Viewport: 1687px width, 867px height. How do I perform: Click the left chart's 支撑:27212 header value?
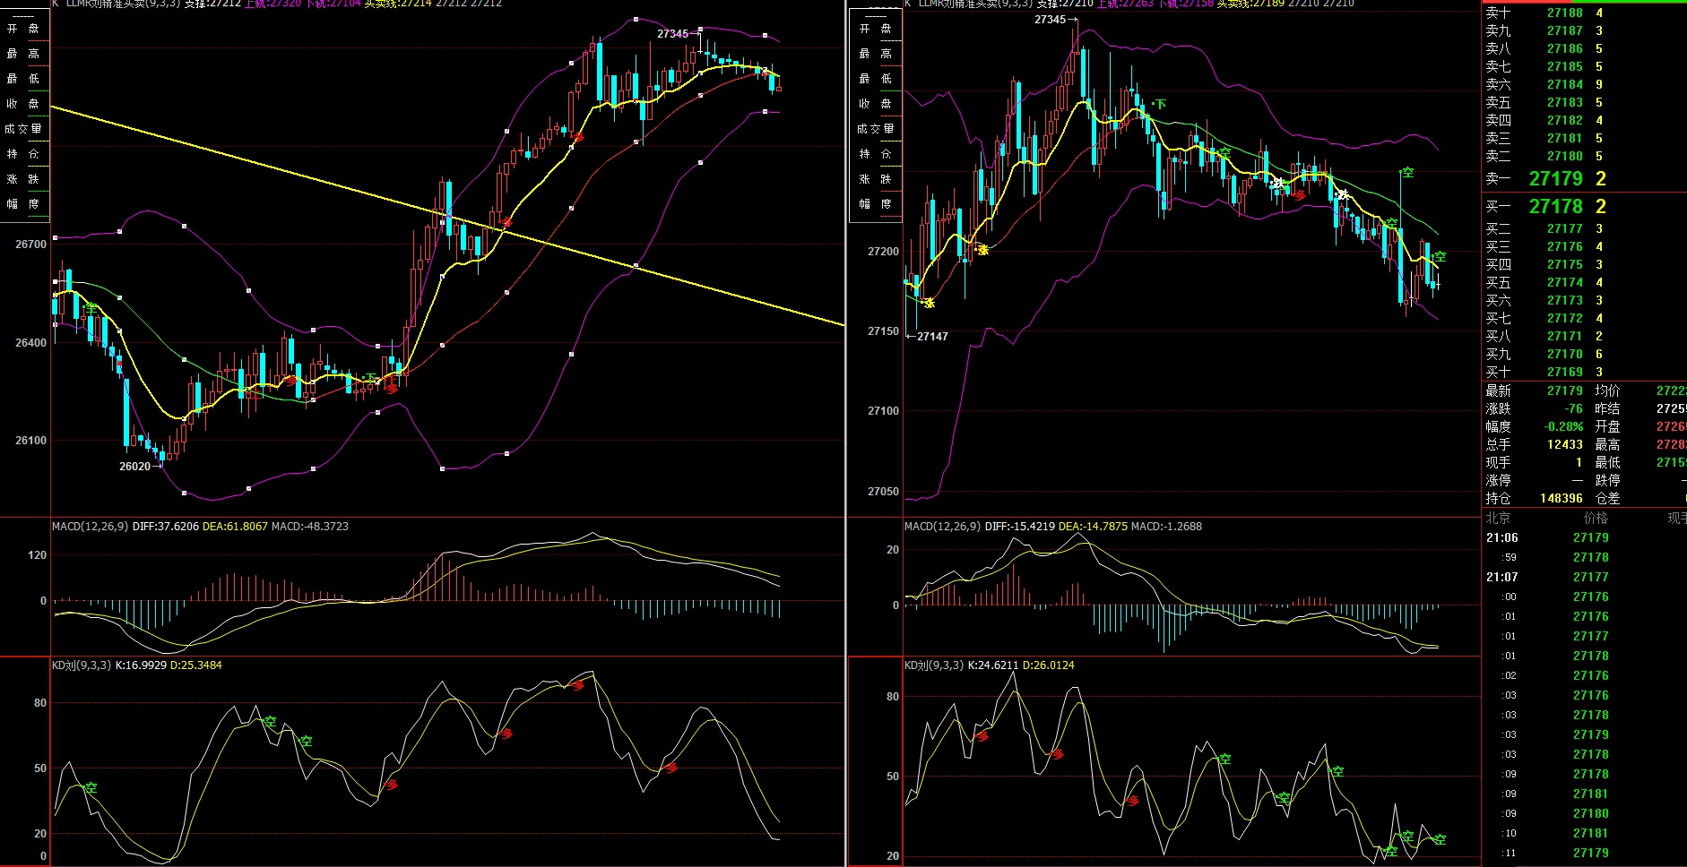[x=212, y=4]
